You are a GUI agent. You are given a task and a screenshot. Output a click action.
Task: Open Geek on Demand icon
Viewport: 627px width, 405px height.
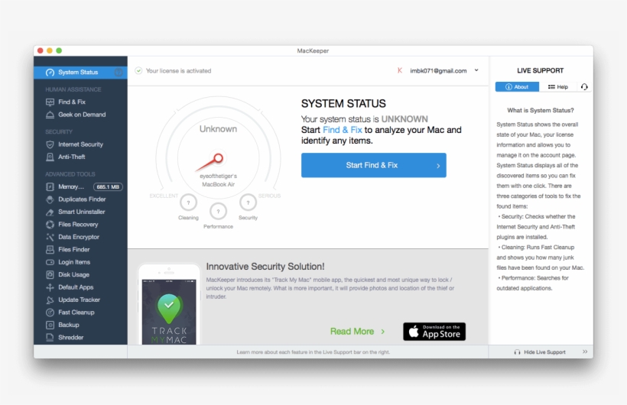50,115
